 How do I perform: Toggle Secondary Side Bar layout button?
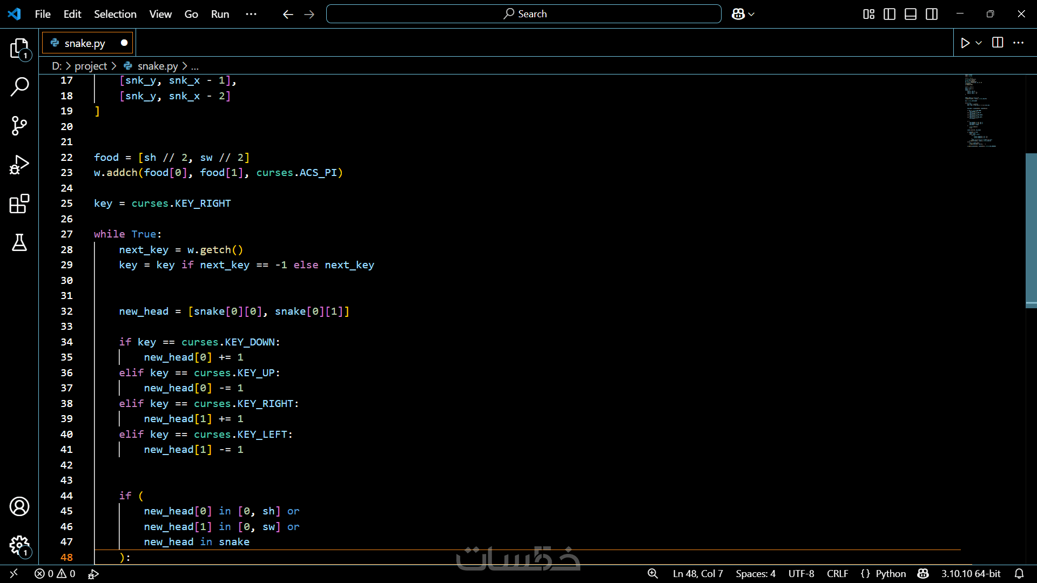point(932,14)
